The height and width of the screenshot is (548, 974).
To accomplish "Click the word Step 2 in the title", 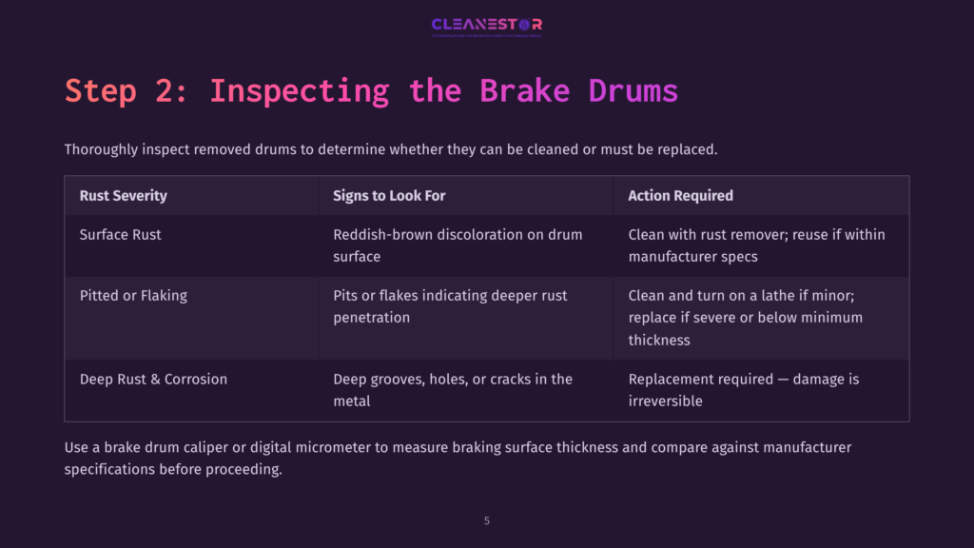I will (x=127, y=90).
